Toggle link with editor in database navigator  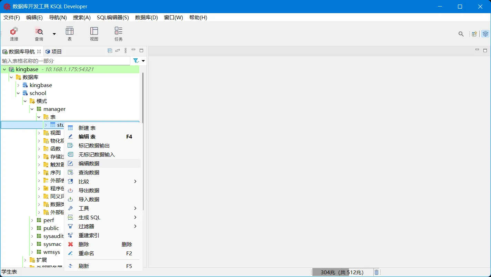click(117, 50)
